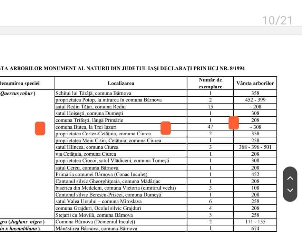Click age value 452 - 399

tap(255, 100)
